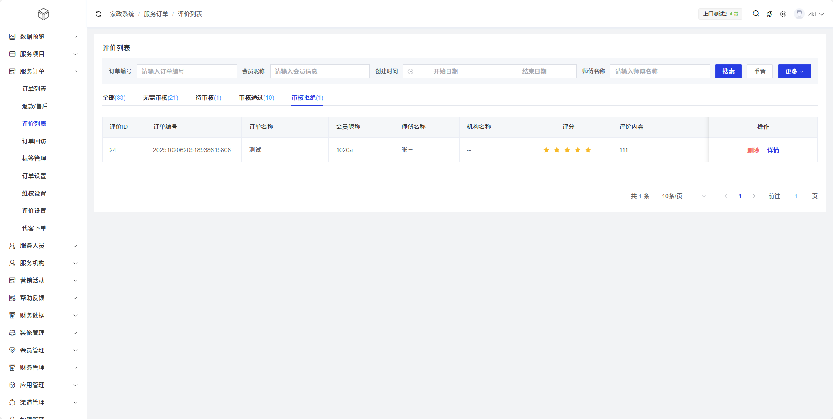Expand the 数据预览 sidebar menu
This screenshot has width=833, height=419.
(43, 37)
